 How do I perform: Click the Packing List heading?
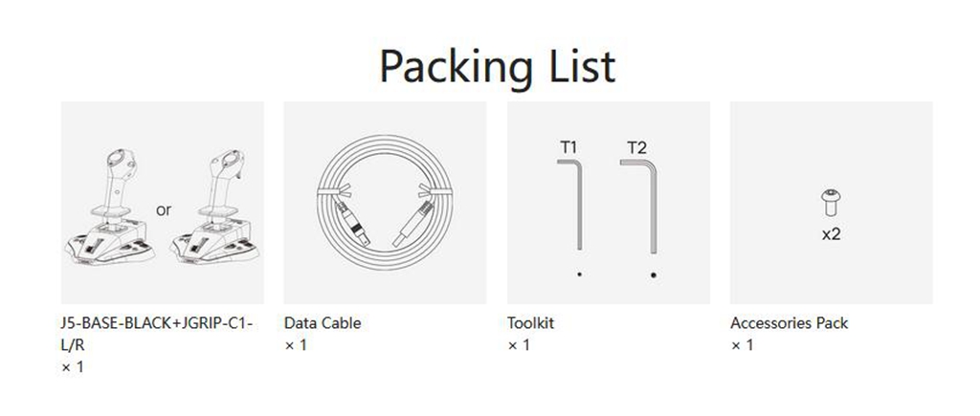[x=498, y=66]
